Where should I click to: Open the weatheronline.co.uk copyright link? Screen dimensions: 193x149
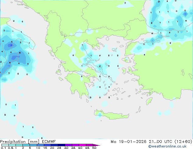tap(167, 146)
